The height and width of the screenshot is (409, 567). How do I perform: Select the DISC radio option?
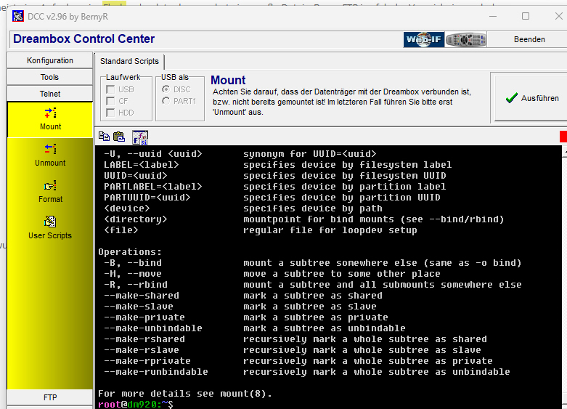tap(166, 89)
